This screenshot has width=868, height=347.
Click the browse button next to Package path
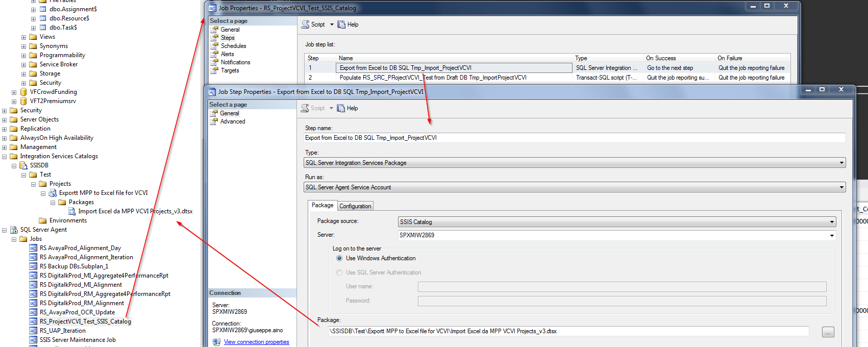(x=828, y=332)
